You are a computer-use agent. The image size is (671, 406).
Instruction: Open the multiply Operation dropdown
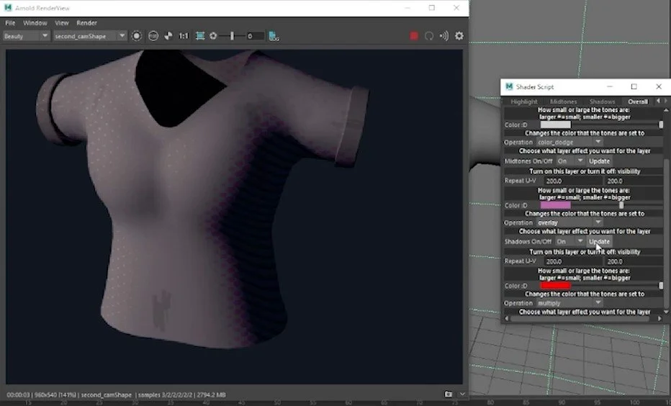[x=569, y=303]
